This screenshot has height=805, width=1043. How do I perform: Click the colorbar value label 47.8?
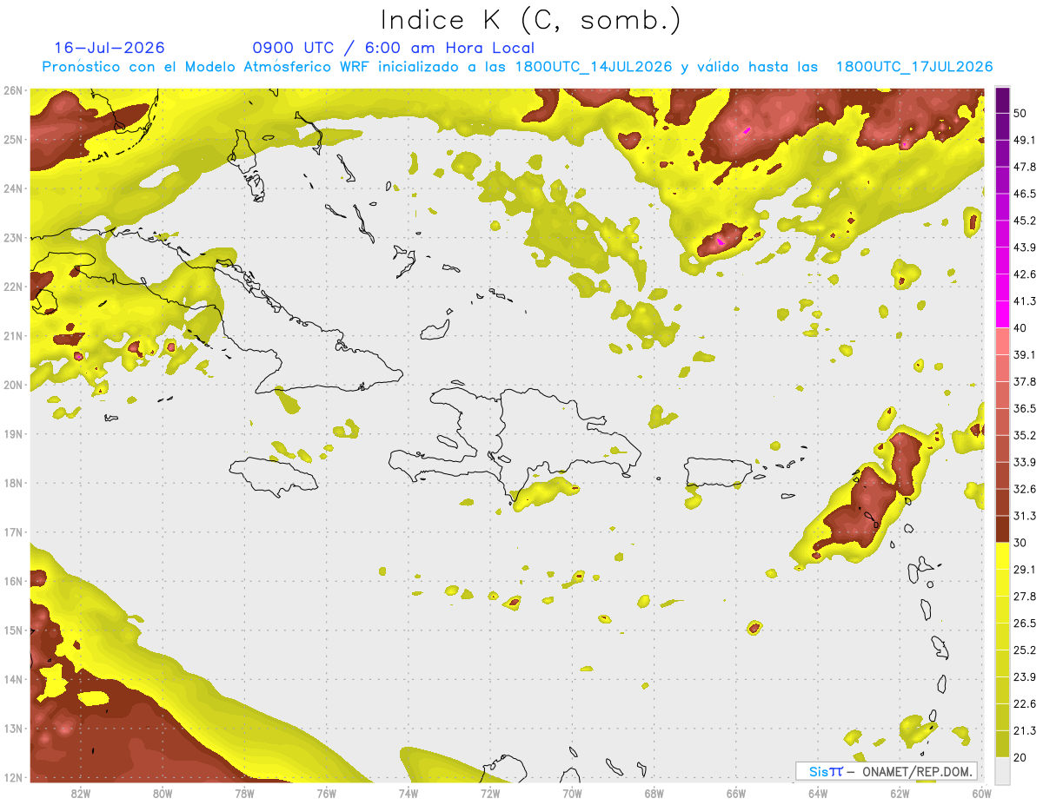click(x=1025, y=167)
